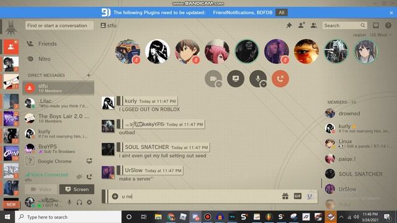Viewport: 397px width, 223px height.
Task: Open camera options arrow on video button
Action: (x=219, y=84)
